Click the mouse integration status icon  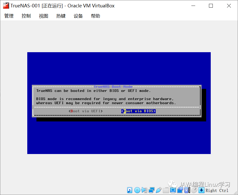[194, 190]
